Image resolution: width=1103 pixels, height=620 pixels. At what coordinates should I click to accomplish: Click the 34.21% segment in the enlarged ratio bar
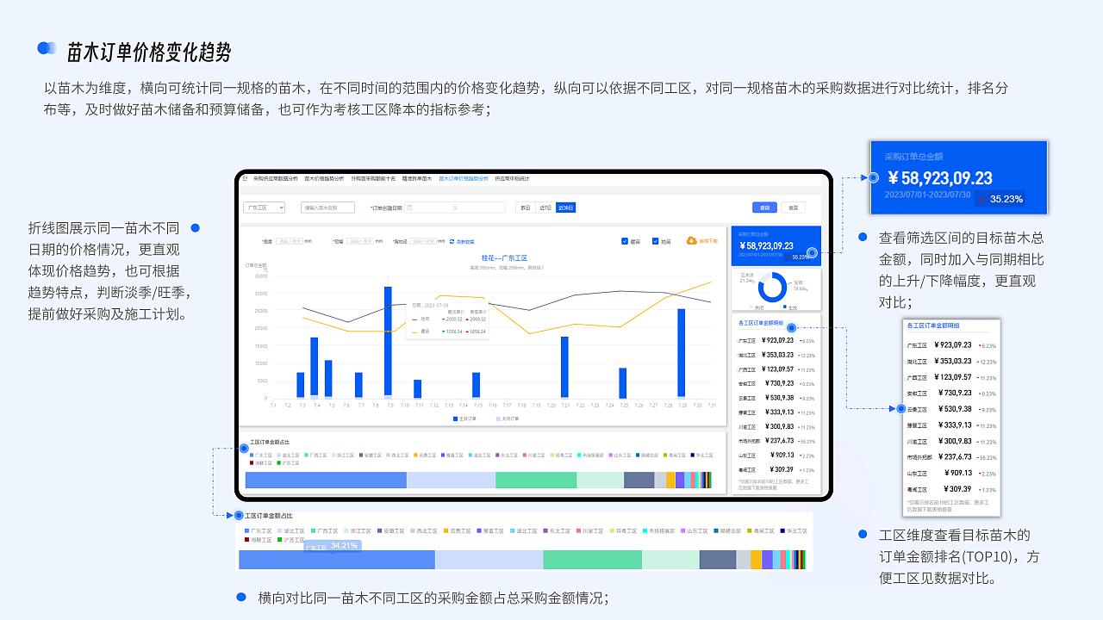[x=336, y=560]
